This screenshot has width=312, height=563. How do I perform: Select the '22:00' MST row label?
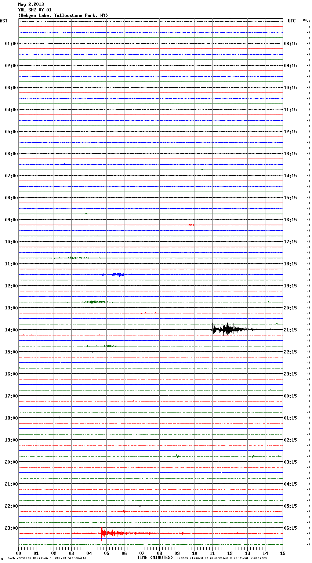coord(11,506)
